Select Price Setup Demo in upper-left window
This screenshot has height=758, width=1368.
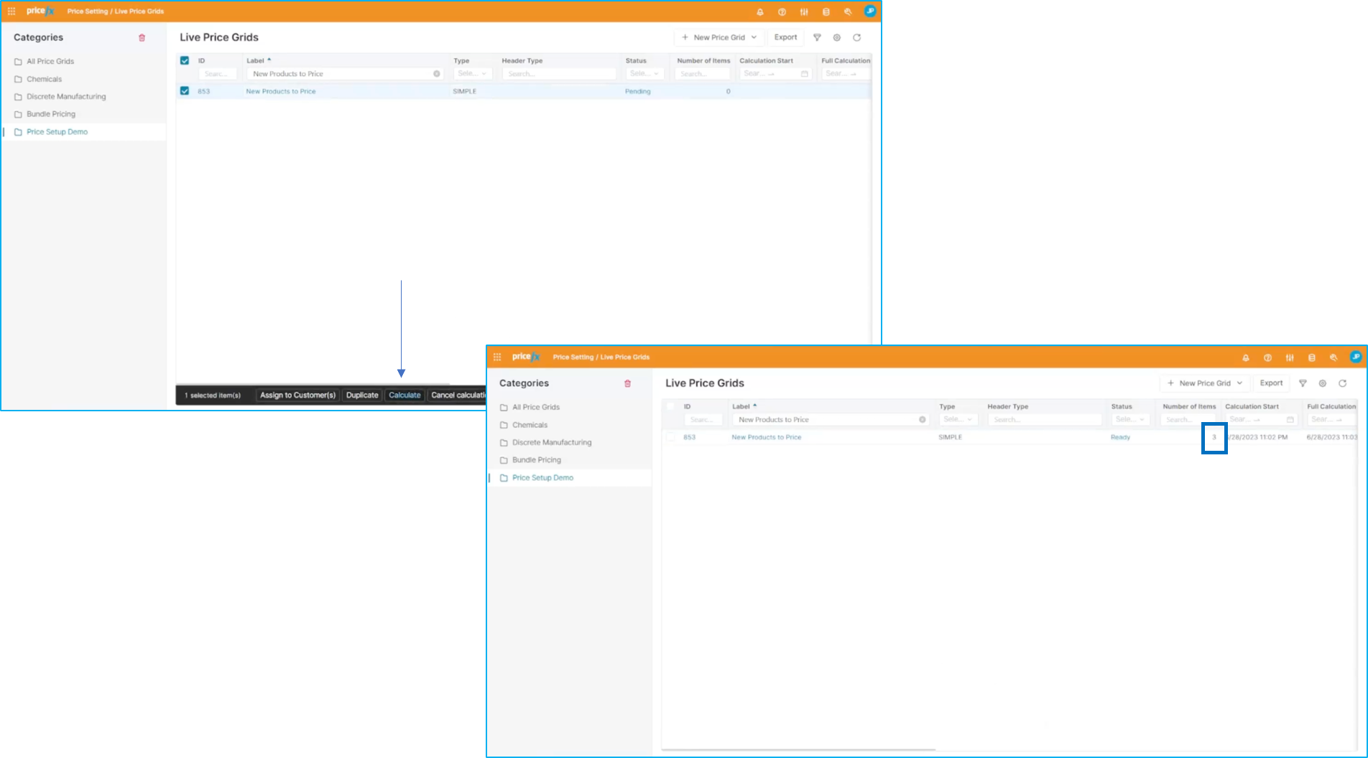point(57,132)
